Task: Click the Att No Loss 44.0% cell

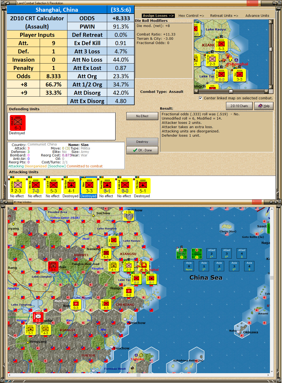Action: (121, 60)
